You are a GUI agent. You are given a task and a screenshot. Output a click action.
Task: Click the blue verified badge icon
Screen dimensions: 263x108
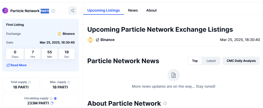pos(55,98)
